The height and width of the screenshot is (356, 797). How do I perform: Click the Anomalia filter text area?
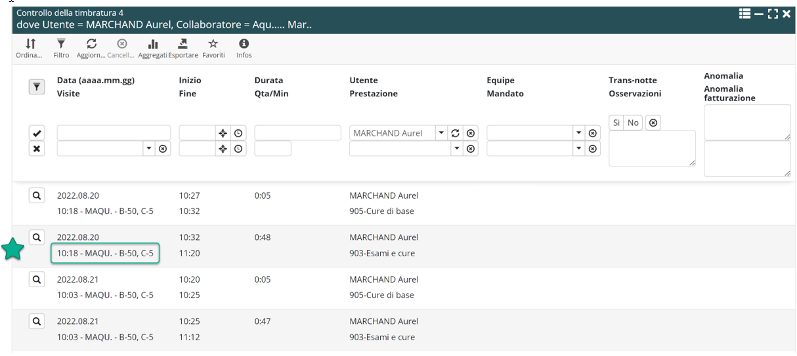(x=747, y=123)
